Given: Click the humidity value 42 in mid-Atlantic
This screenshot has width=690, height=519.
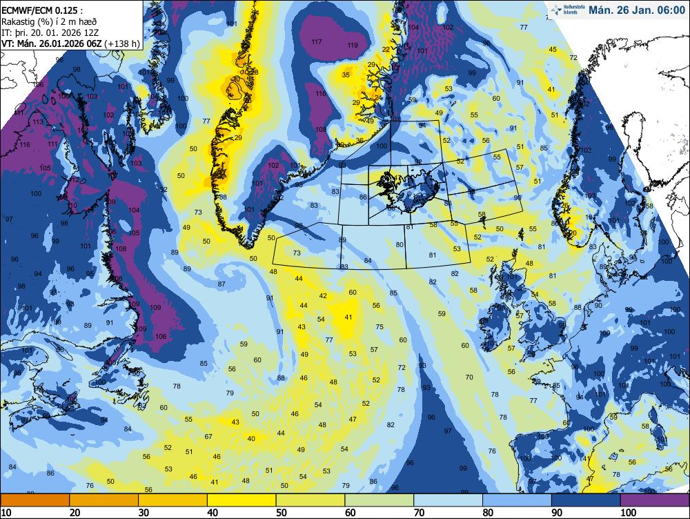Looking at the screenshot, I should (323, 296).
